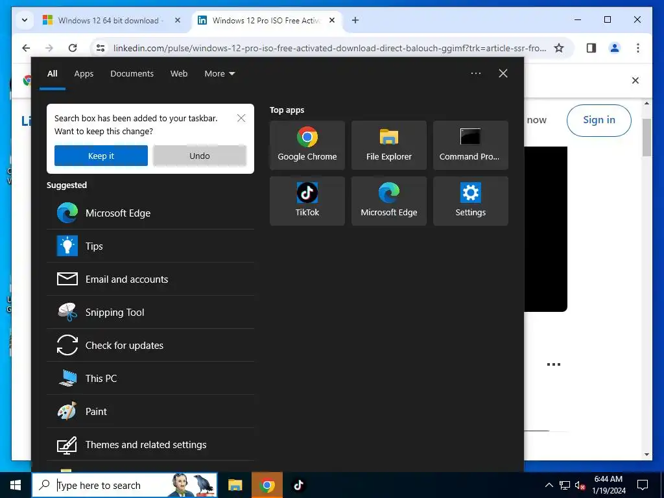
Task: Launch Paint from Suggested list
Action: coord(150,411)
